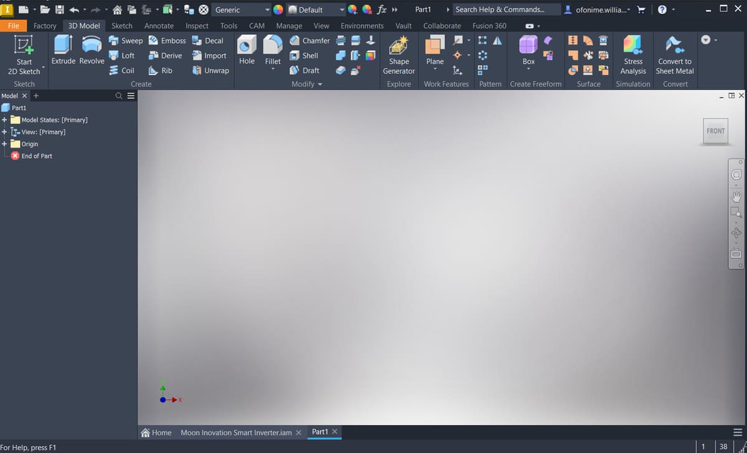Image resolution: width=747 pixels, height=453 pixels.
Task: Open the full navigation wheel
Action: tap(736, 175)
